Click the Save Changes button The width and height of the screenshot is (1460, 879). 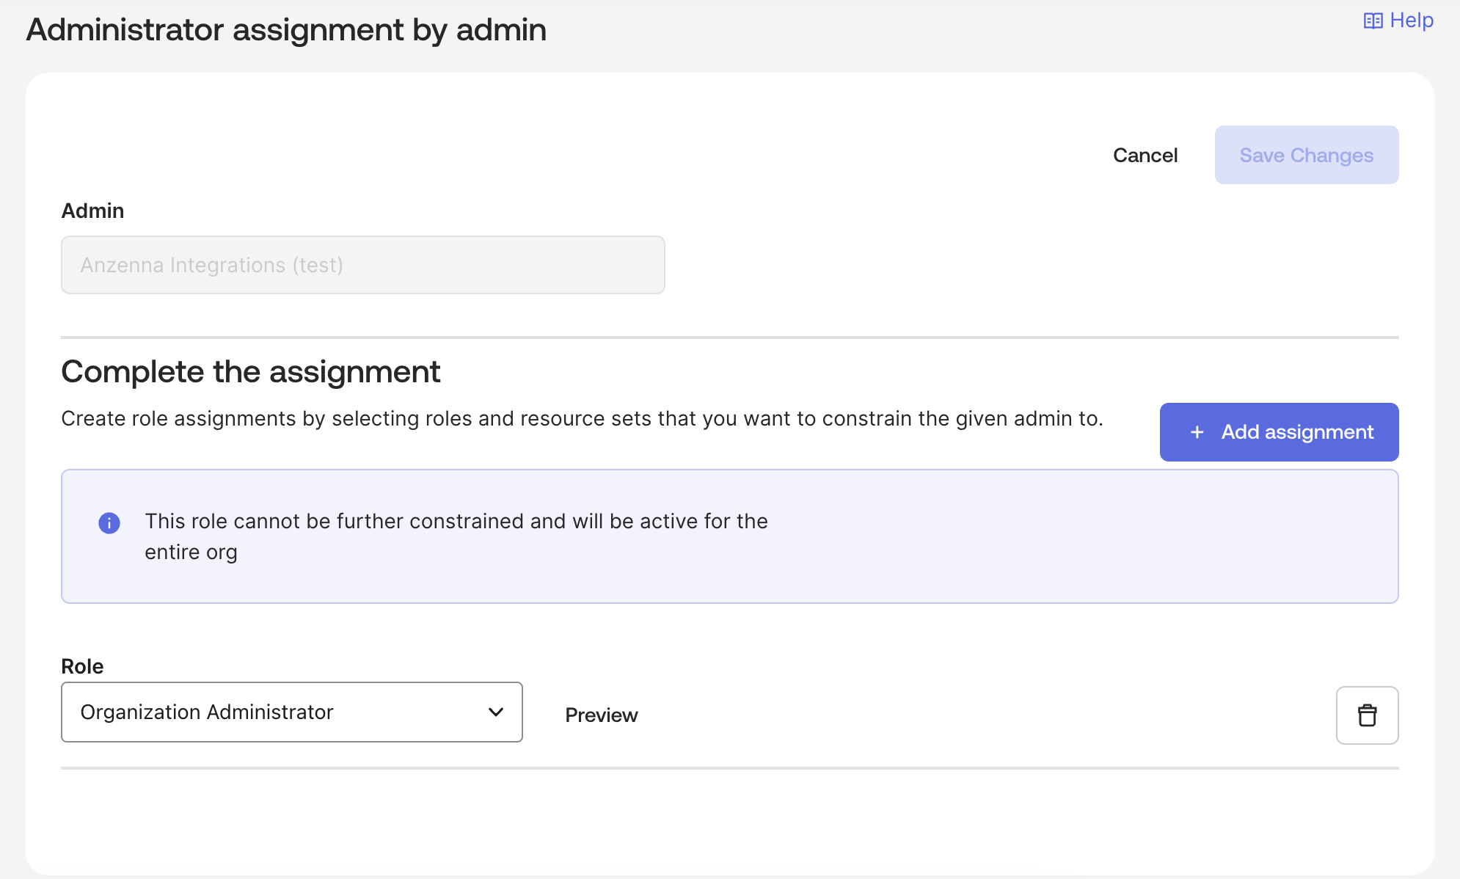coord(1306,155)
